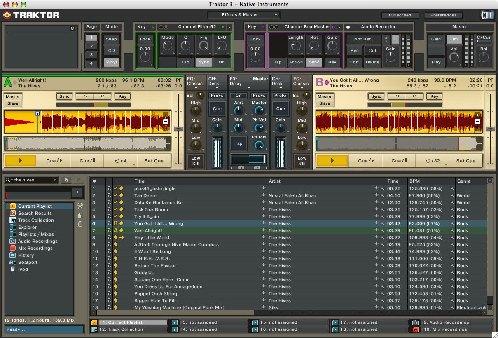
Task: Toggle deck A PreFx button
Action: 217,96
